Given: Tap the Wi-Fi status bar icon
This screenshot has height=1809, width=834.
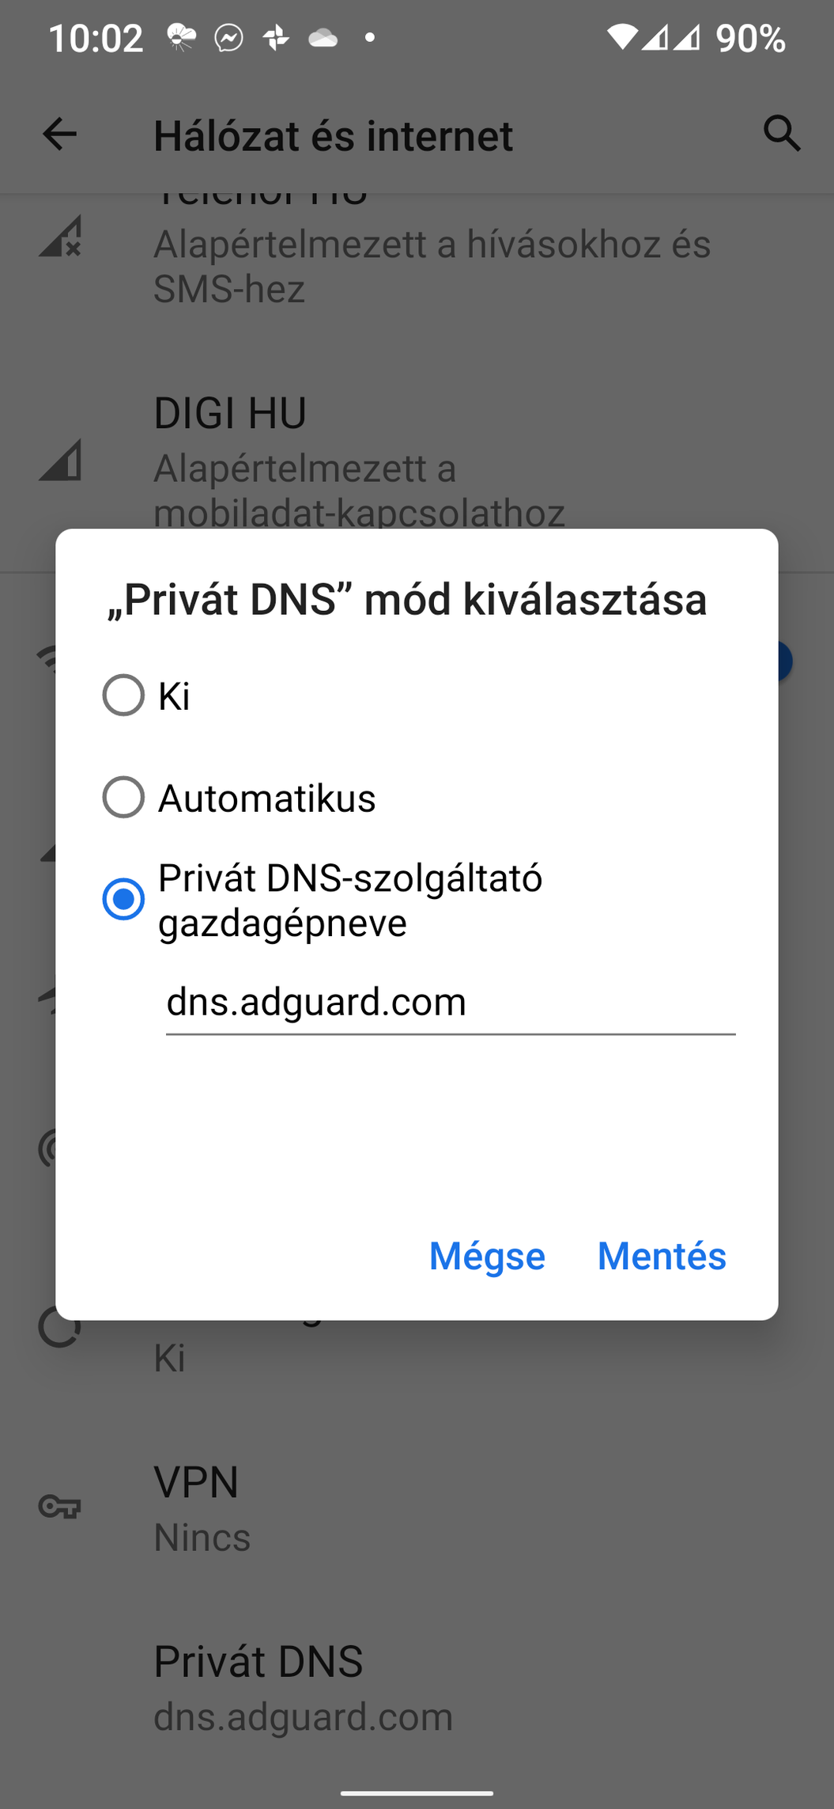Looking at the screenshot, I should click(x=622, y=37).
